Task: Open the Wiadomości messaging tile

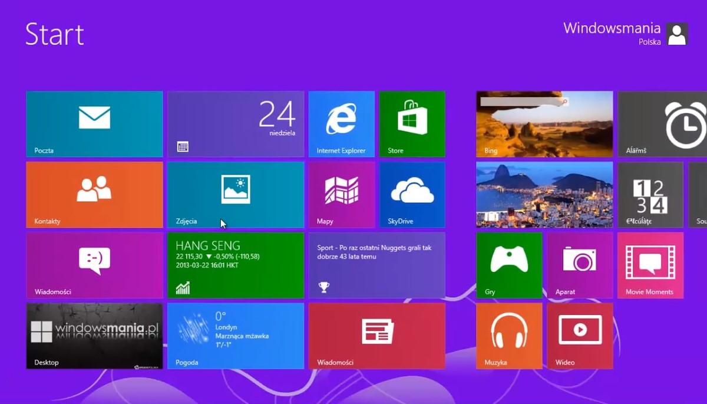Action: point(94,265)
